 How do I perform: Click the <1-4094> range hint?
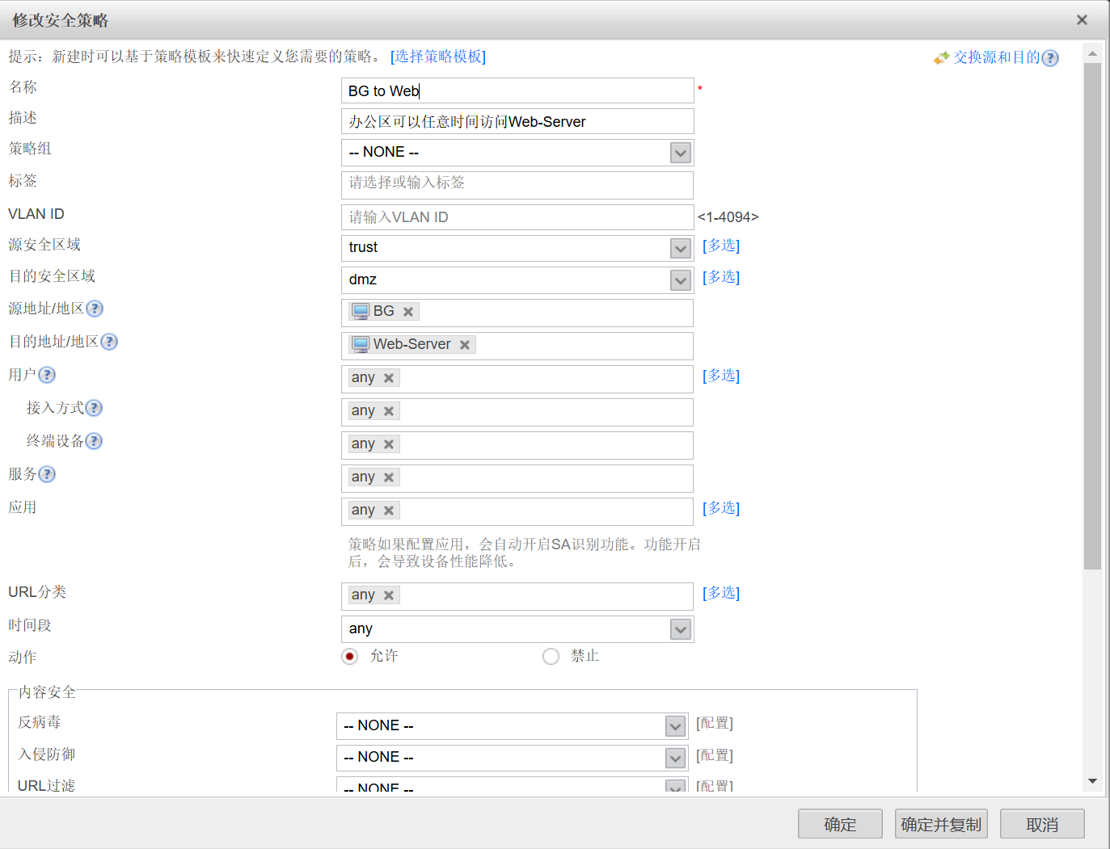tap(728, 217)
